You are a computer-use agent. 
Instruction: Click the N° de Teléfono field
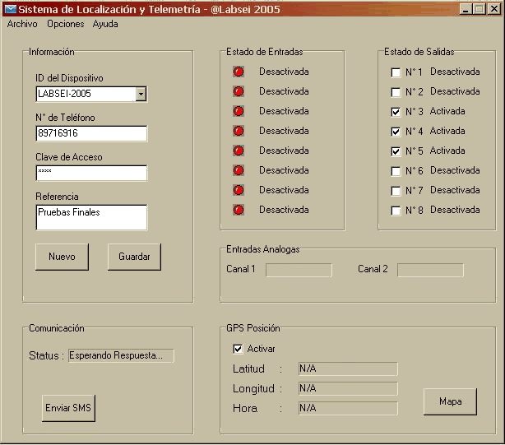pos(91,133)
